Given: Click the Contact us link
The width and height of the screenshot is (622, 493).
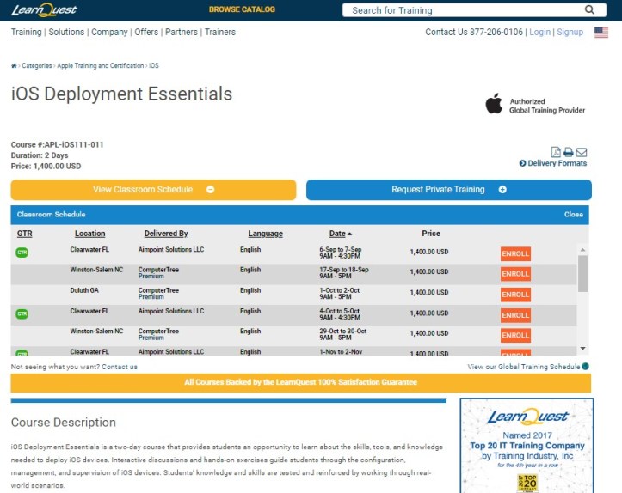Looking at the screenshot, I should 120,367.
